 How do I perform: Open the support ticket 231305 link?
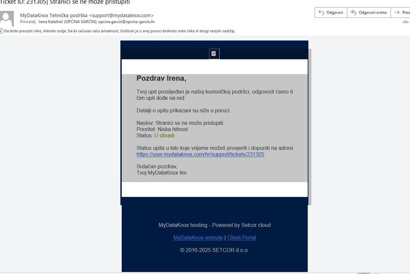click(x=200, y=154)
